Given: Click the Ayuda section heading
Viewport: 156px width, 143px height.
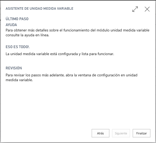Looking at the screenshot, I should coord(11,25).
